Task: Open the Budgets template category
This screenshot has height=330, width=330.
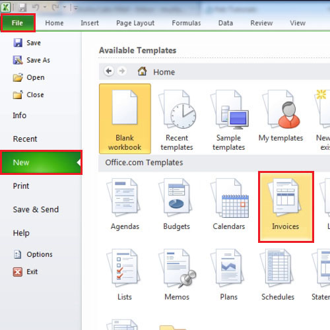Action: point(177,204)
